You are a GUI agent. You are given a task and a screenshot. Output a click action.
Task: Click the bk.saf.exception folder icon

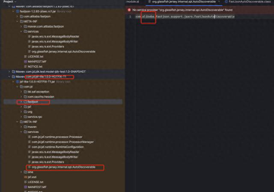coord(26,92)
